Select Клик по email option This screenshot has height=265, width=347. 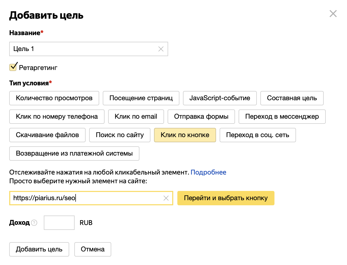pos(136,117)
